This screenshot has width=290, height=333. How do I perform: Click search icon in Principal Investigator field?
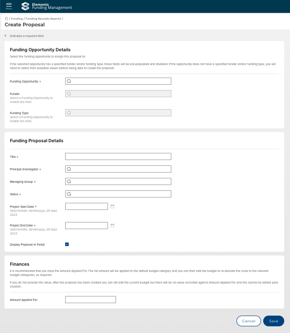[x=69, y=169]
